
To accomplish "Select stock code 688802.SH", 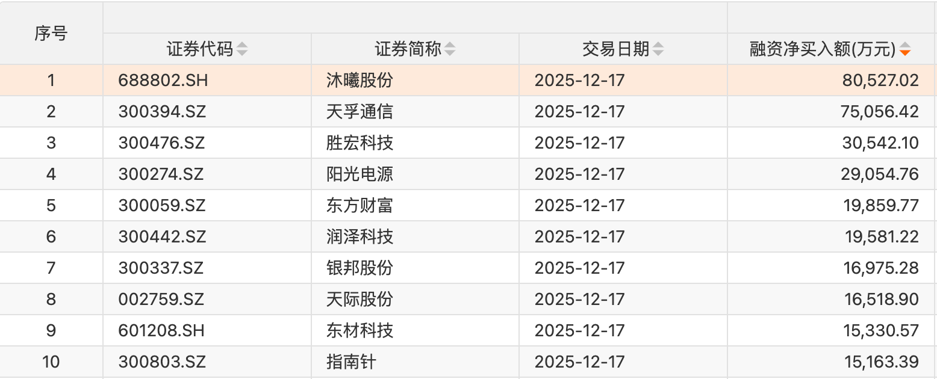I will pyautogui.click(x=164, y=81).
